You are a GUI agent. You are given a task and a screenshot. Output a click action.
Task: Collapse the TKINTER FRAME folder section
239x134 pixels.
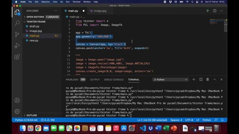36,22
